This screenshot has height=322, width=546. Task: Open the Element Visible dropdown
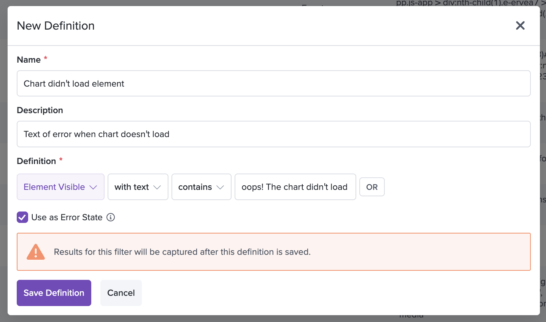[x=60, y=187]
